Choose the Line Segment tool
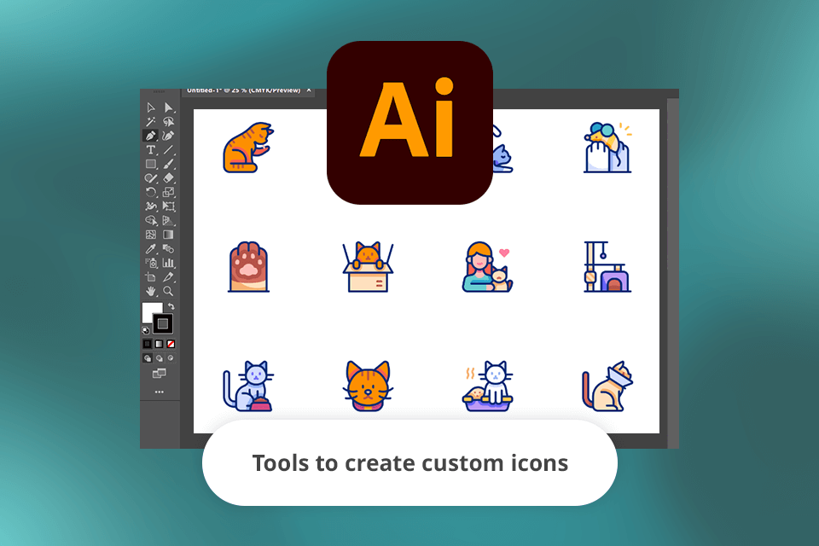The width and height of the screenshot is (819, 546). pyautogui.click(x=168, y=150)
